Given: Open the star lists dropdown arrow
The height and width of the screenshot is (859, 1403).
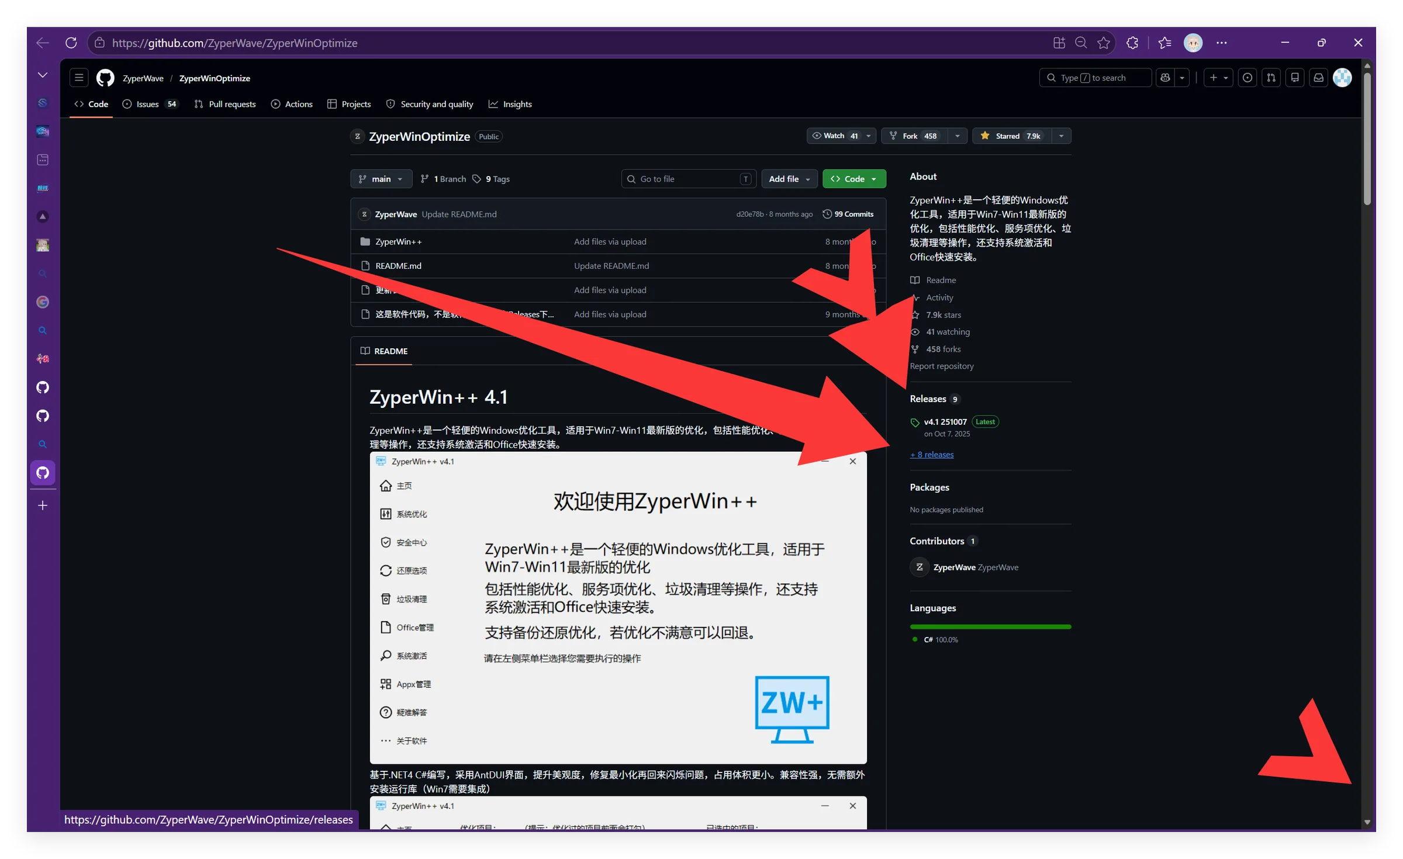Looking at the screenshot, I should click(x=1061, y=136).
